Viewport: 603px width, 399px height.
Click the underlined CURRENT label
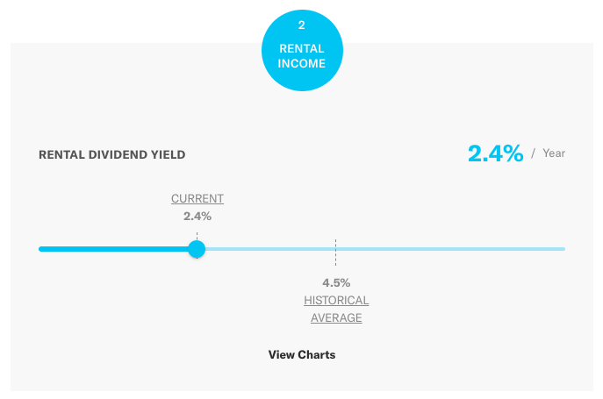click(197, 199)
